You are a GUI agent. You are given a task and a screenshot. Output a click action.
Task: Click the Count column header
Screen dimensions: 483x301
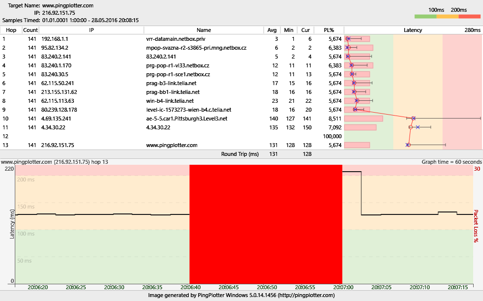pos(30,30)
